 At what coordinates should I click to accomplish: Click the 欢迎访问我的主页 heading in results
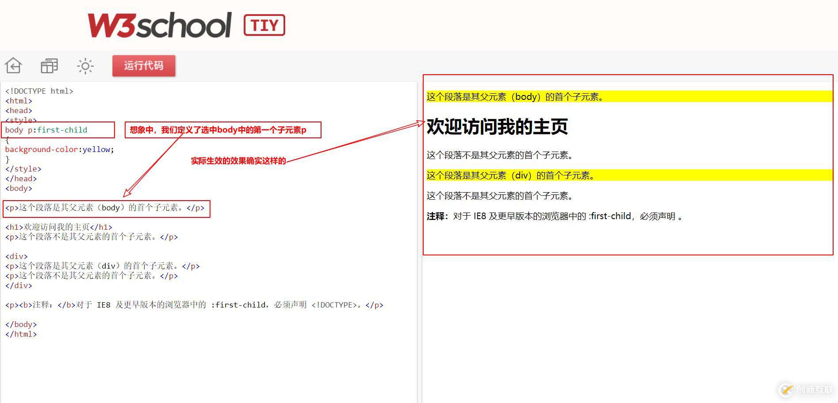click(x=497, y=127)
